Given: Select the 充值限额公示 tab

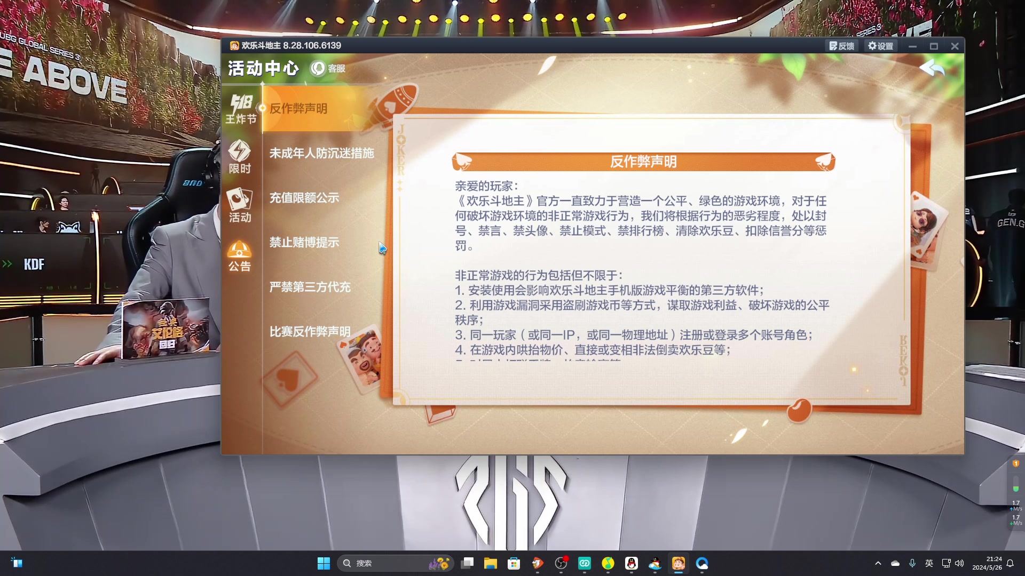Looking at the screenshot, I should [304, 198].
